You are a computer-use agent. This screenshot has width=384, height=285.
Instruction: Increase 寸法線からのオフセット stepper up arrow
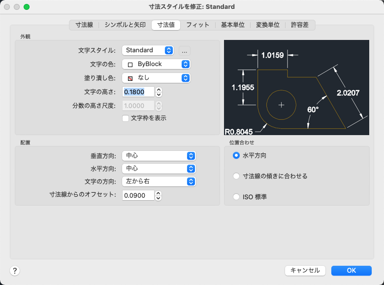(x=159, y=193)
